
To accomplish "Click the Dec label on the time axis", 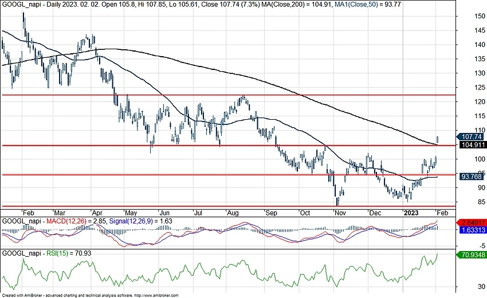I will coord(375,213).
